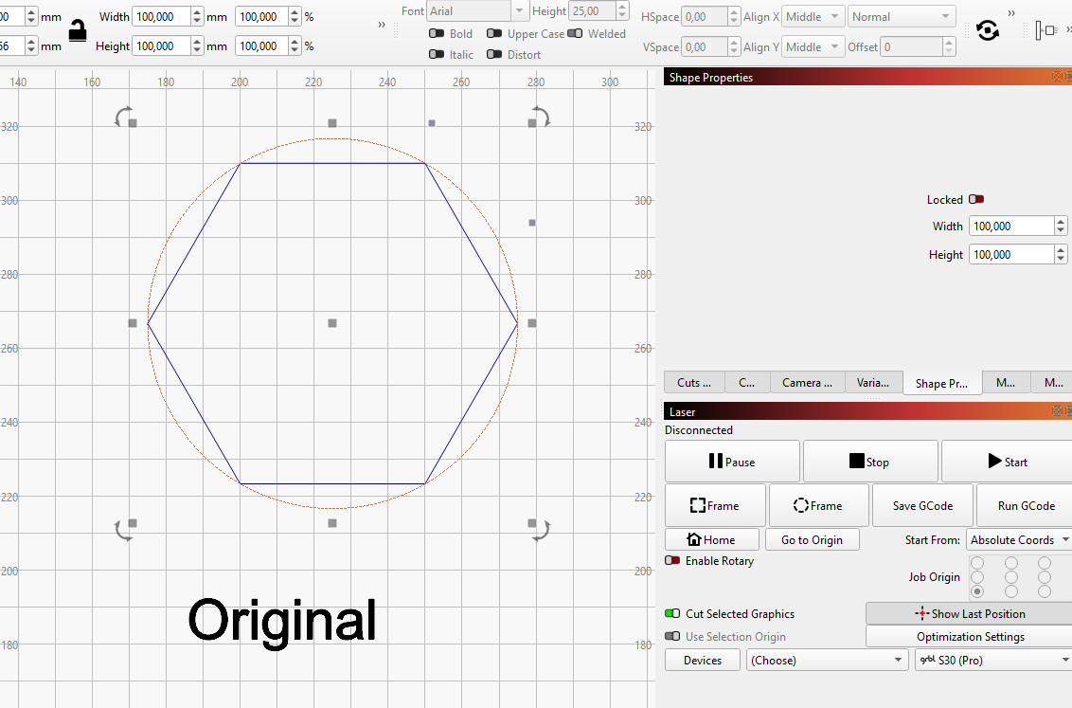The image size is (1072, 708).
Task: Select the bottom-left Job Origin radio button
Action: 976,590
